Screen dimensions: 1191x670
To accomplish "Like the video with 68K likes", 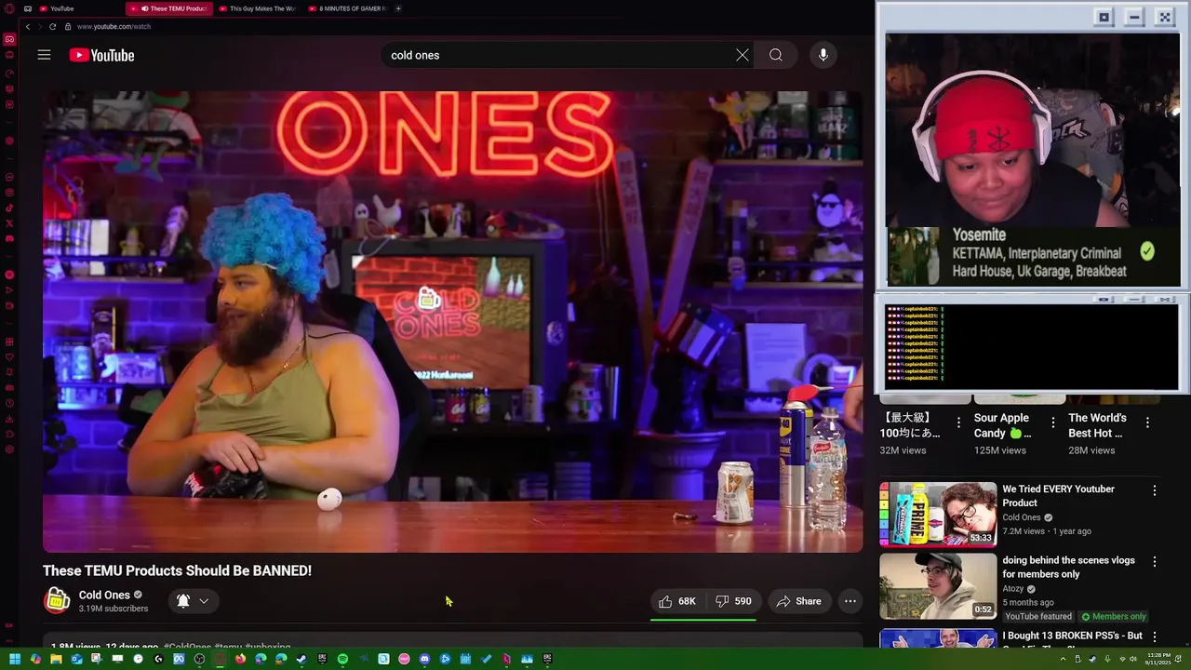I will (676, 601).
